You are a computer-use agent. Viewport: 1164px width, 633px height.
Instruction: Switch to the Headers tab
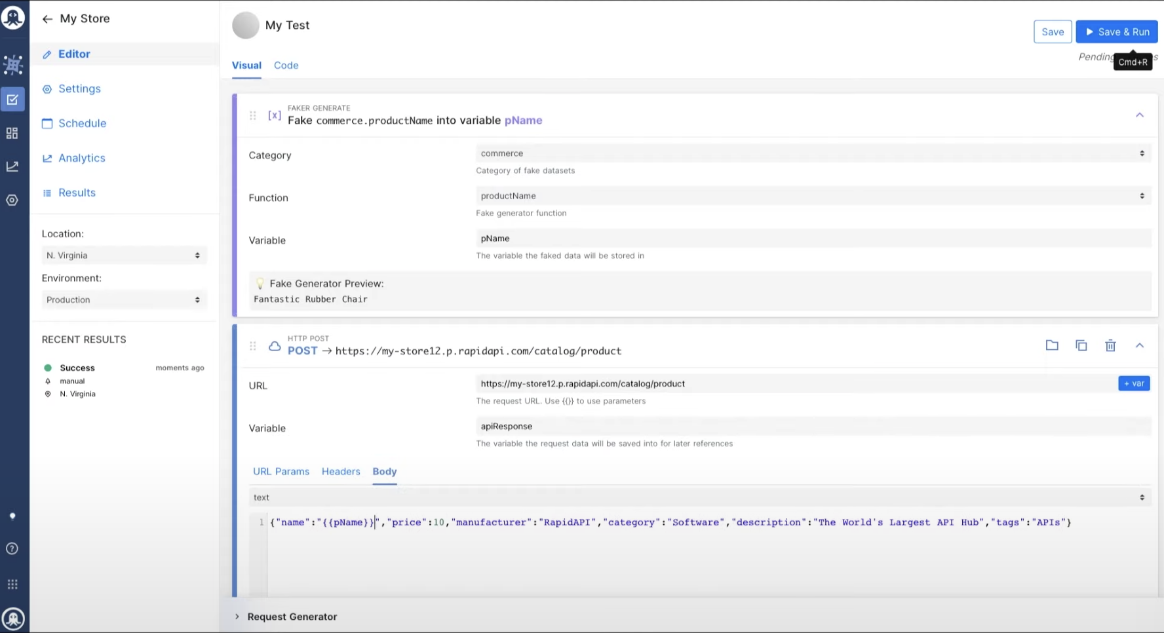point(341,472)
